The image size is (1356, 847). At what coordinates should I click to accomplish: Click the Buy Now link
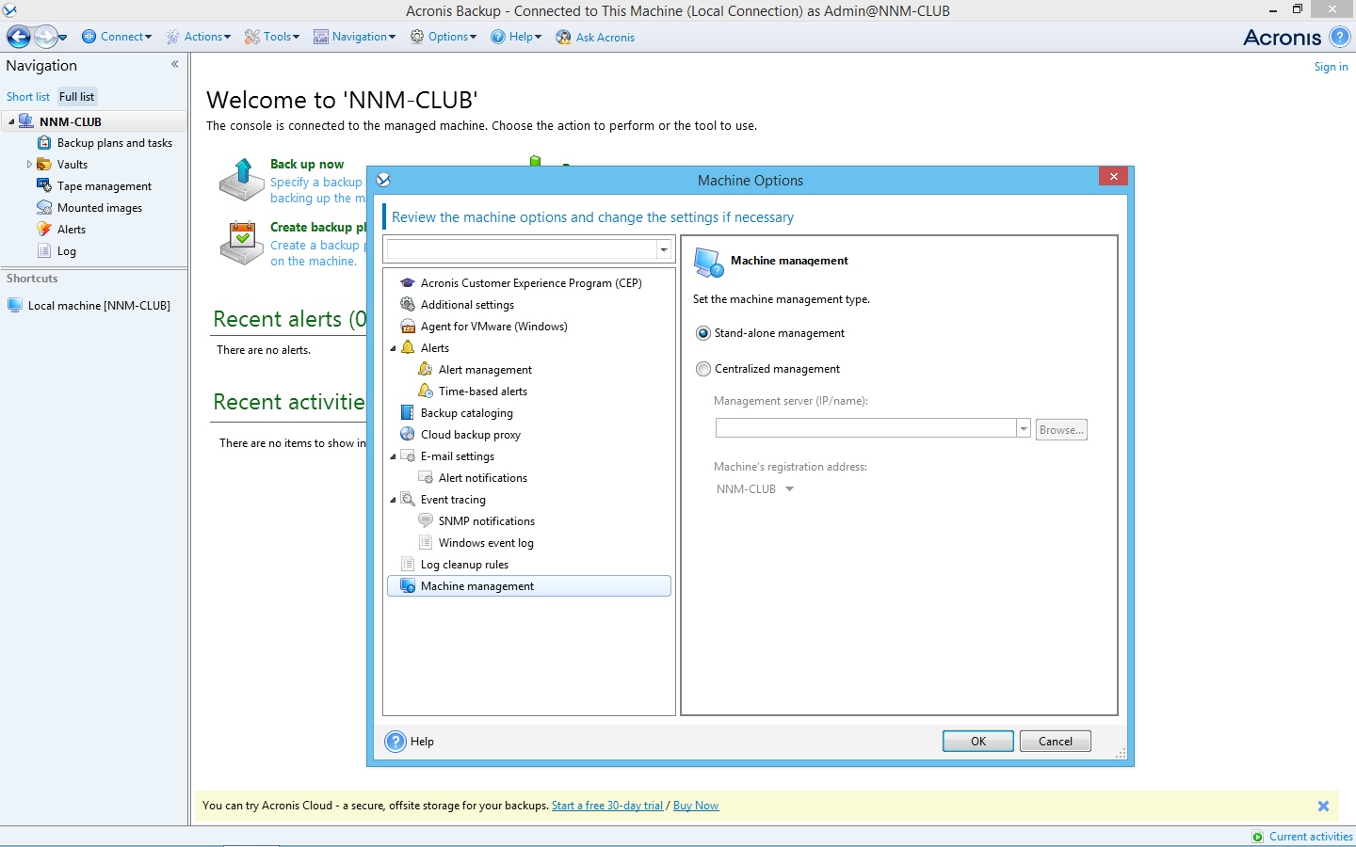(696, 806)
